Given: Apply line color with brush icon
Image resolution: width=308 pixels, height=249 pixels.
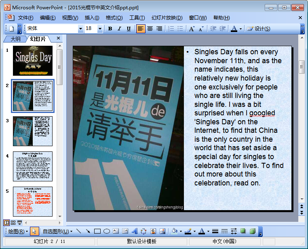Looking at the screenshot, I should coord(188,231).
